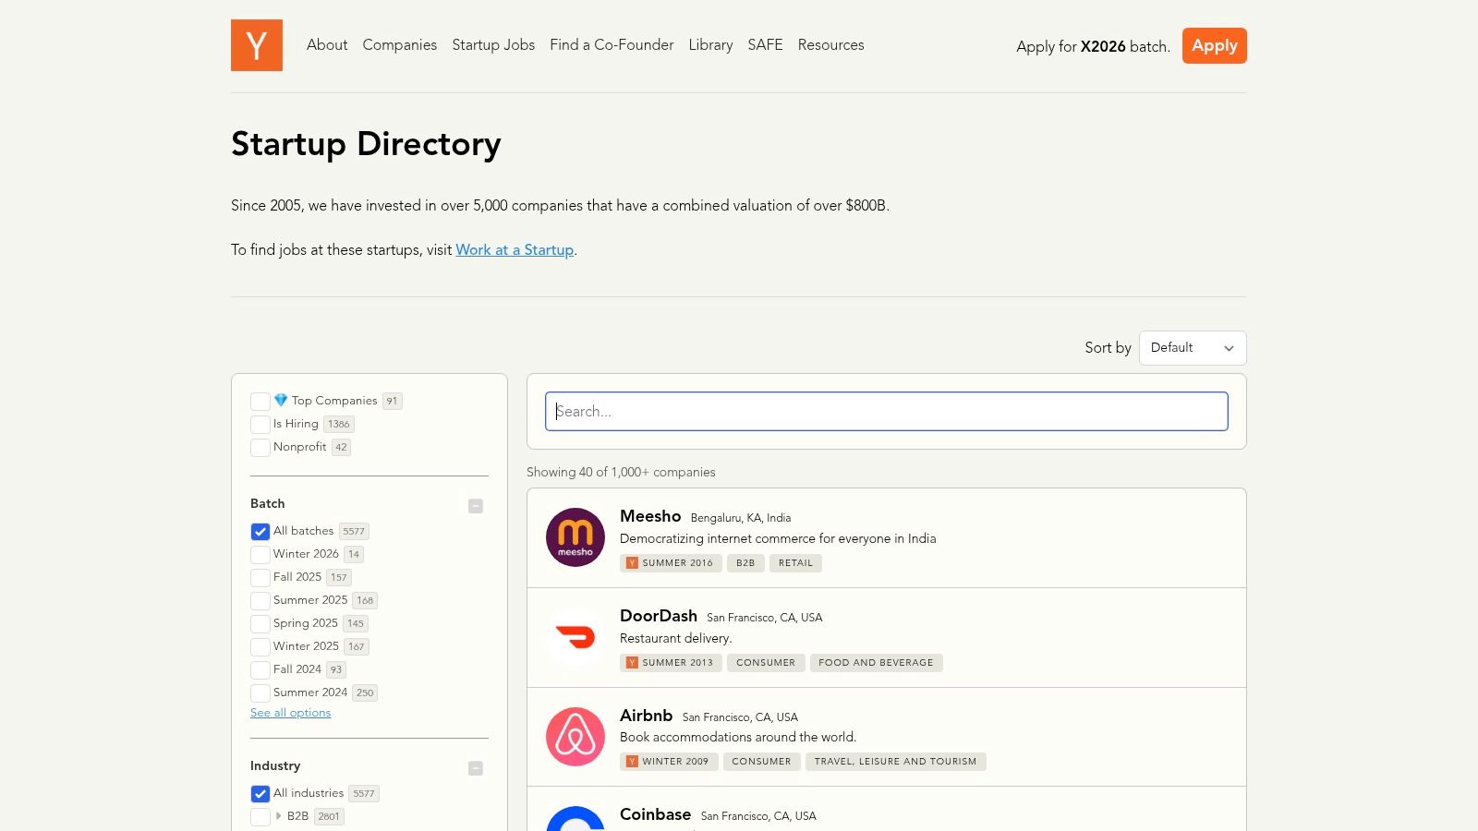Click the DoorDash logo
The image size is (1478, 831).
click(575, 637)
